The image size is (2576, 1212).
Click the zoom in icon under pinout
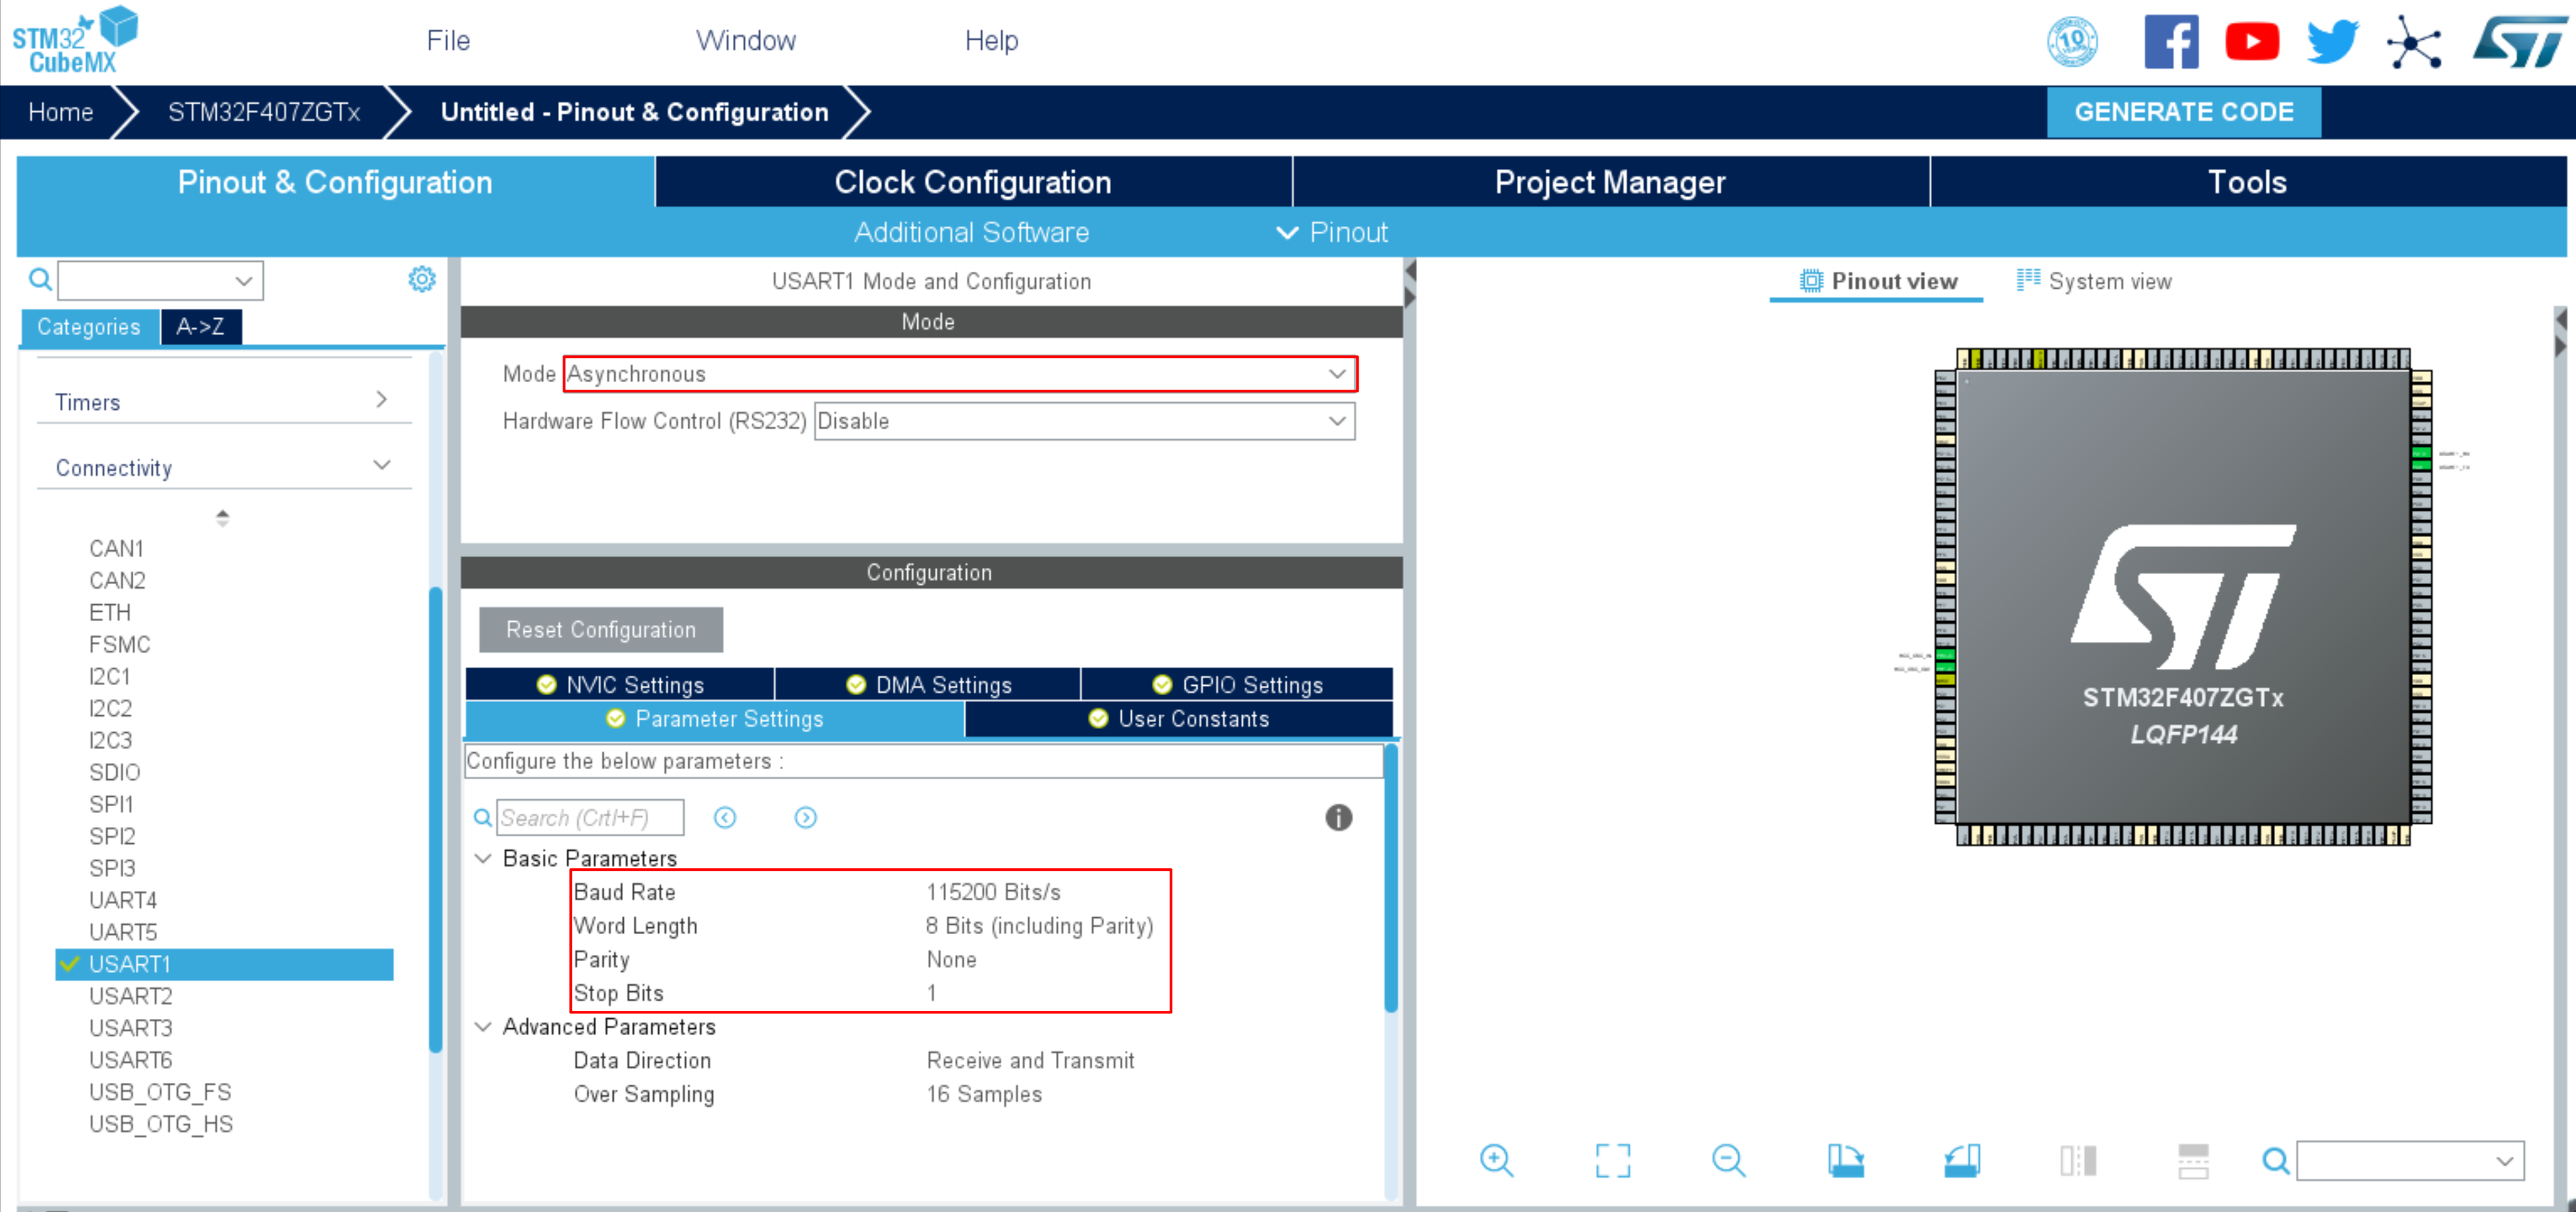pyautogui.click(x=1496, y=1160)
